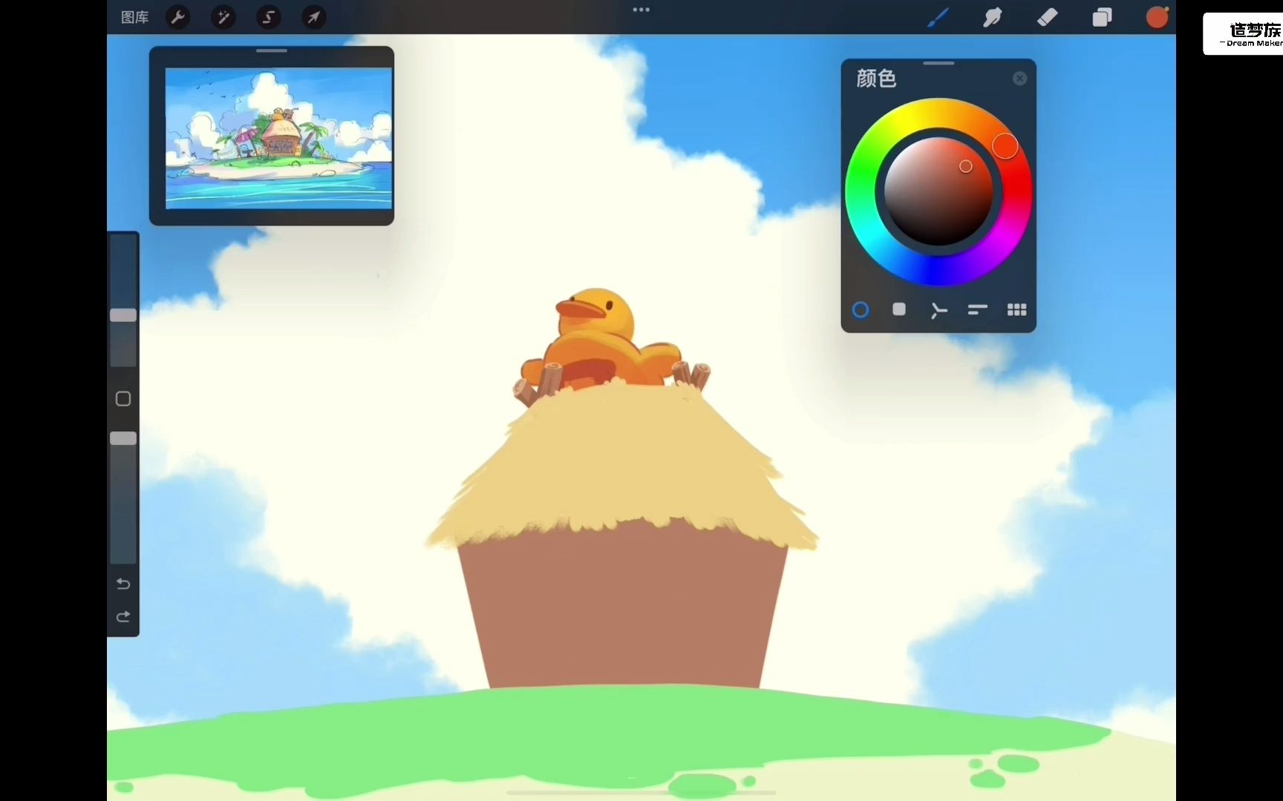Click the reference window top handle bar
Viewport: 1283px width, 801px height.
[272, 50]
